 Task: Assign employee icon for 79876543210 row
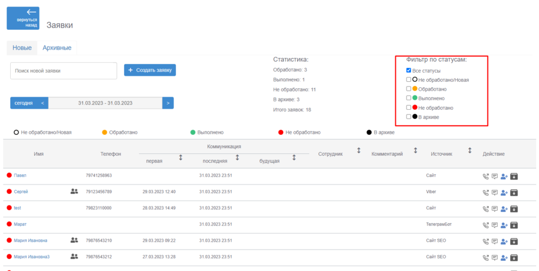[504, 242]
